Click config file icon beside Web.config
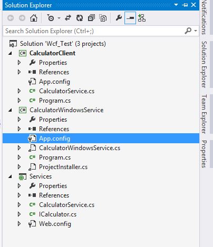 click(x=32, y=224)
